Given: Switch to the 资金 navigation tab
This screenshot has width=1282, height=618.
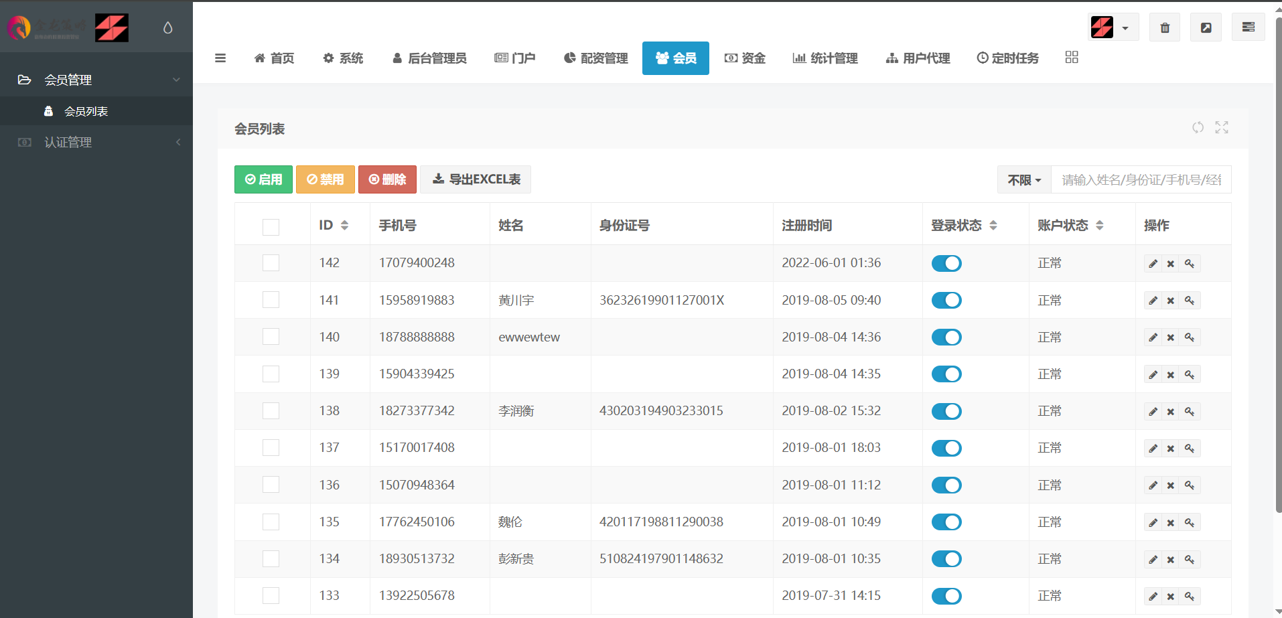Looking at the screenshot, I should click(745, 58).
